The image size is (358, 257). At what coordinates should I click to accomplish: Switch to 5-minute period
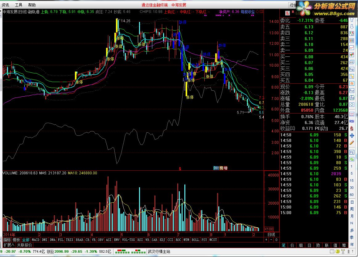[352, 173]
